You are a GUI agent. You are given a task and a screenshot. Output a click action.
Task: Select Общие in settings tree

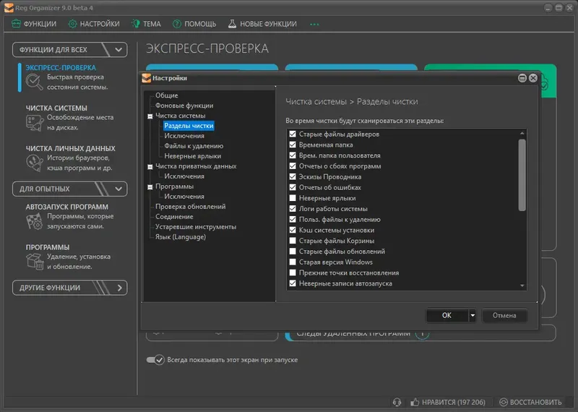click(x=167, y=95)
